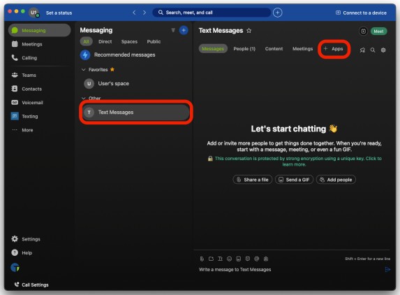Open the Teams section
This screenshot has height=295, width=400.
[24, 75]
